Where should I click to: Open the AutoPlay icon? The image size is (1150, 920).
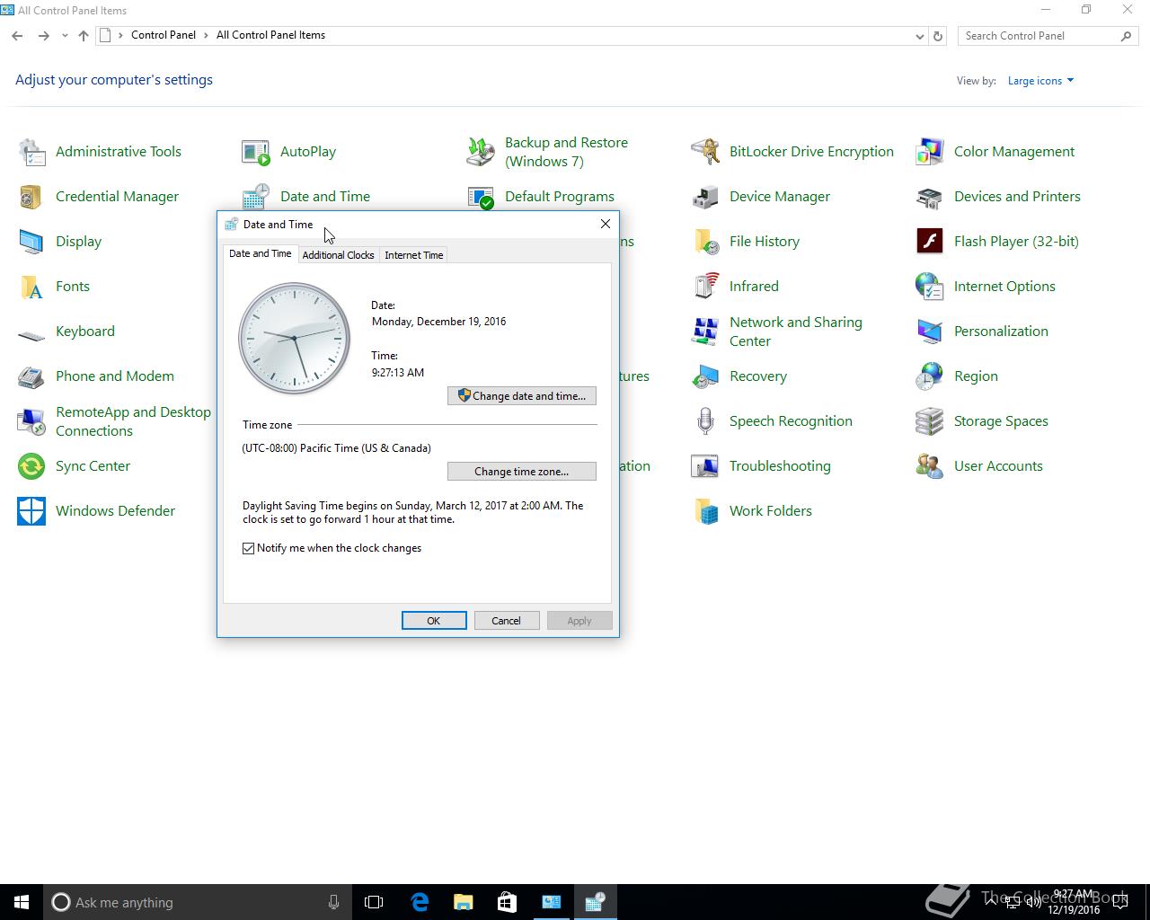(x=256, y=152)
